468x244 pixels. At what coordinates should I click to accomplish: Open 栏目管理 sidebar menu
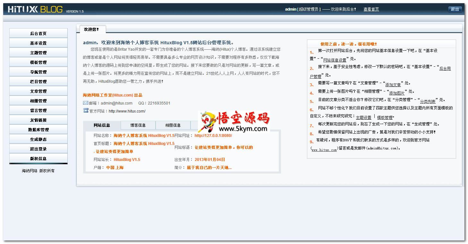tap(38, 81)
